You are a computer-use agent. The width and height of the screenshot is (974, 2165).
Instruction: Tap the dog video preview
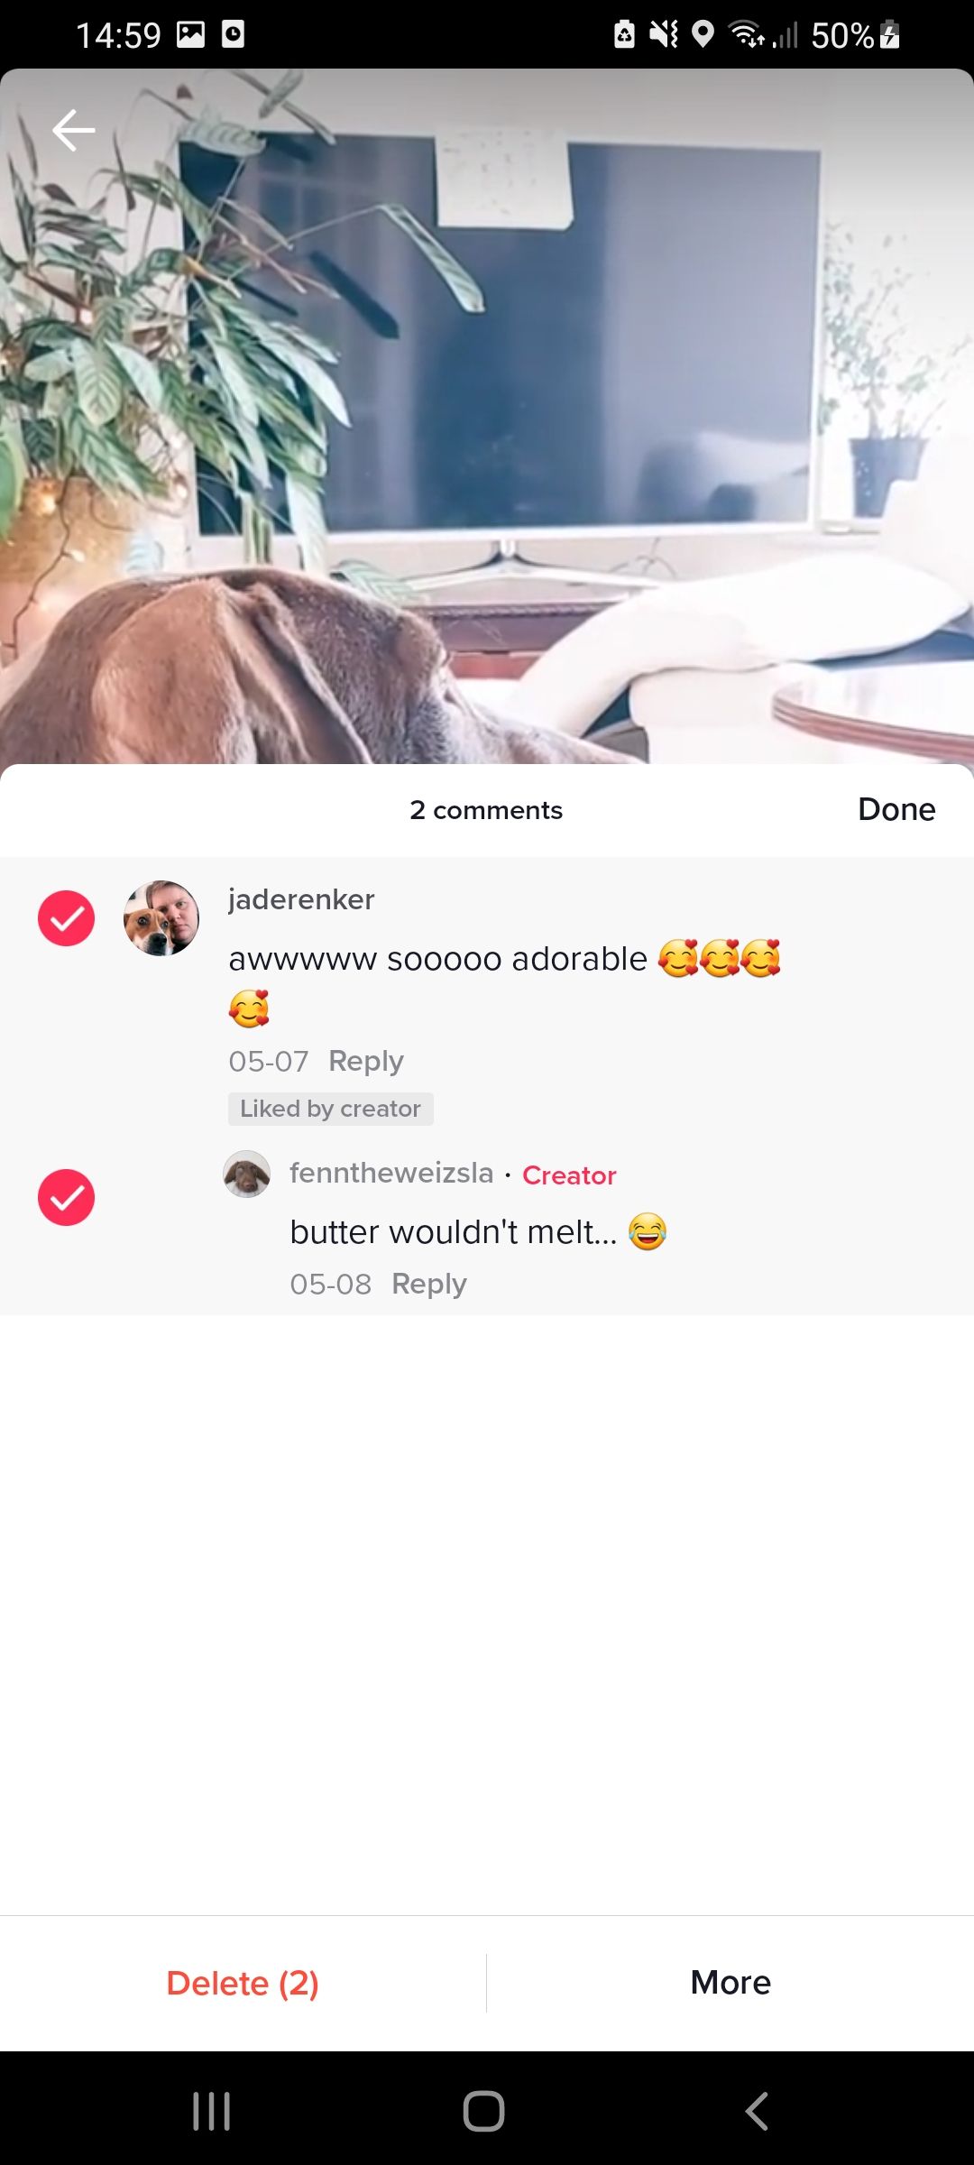(487, 416)
